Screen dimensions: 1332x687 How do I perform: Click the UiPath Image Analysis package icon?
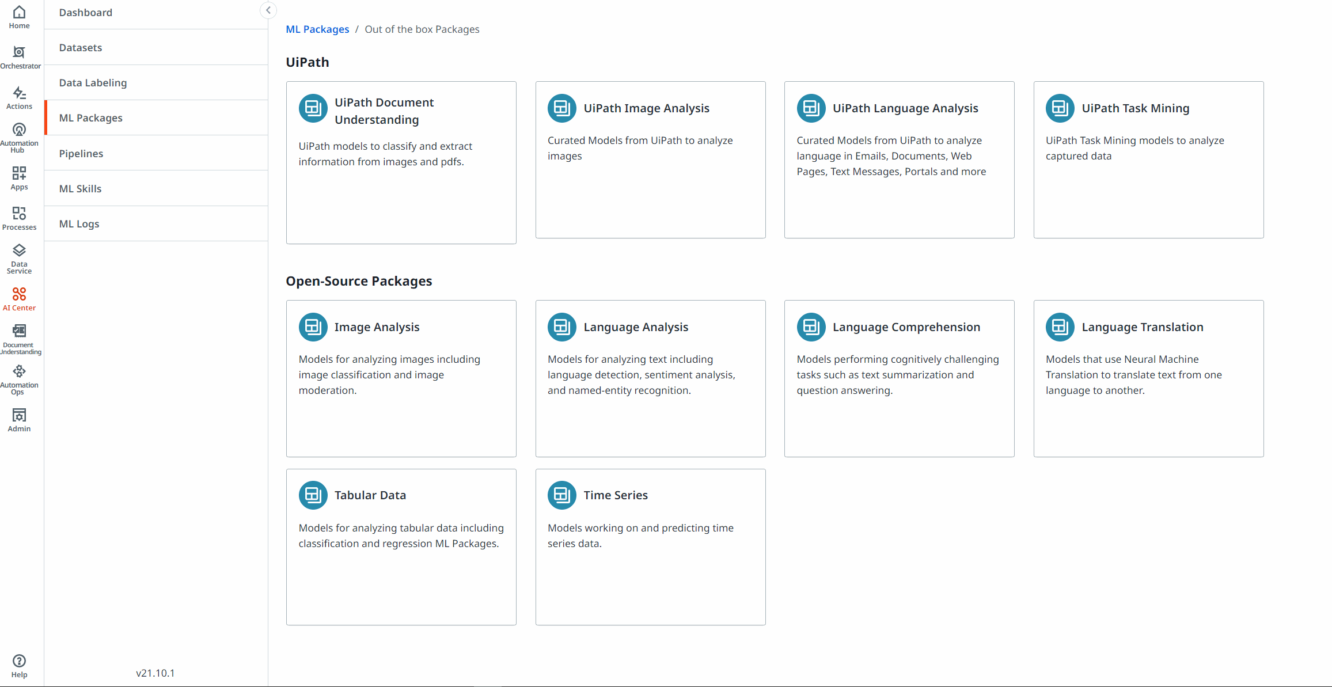click(x=561, y=108)
